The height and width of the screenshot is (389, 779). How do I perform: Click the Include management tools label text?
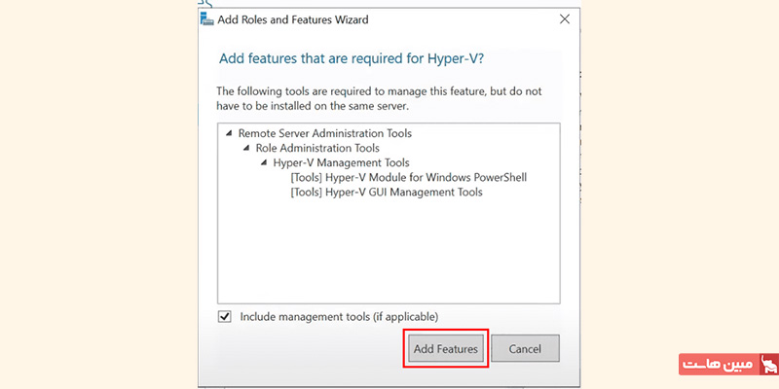[339, 317]
